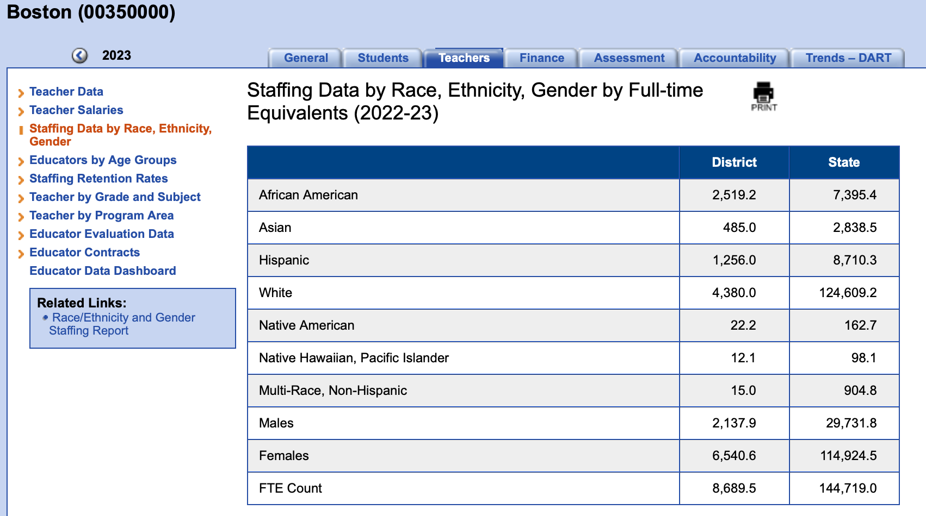Click Pacific Islander district value 12.1
This screenshot has width=926, height=516.
pos(743,358)
